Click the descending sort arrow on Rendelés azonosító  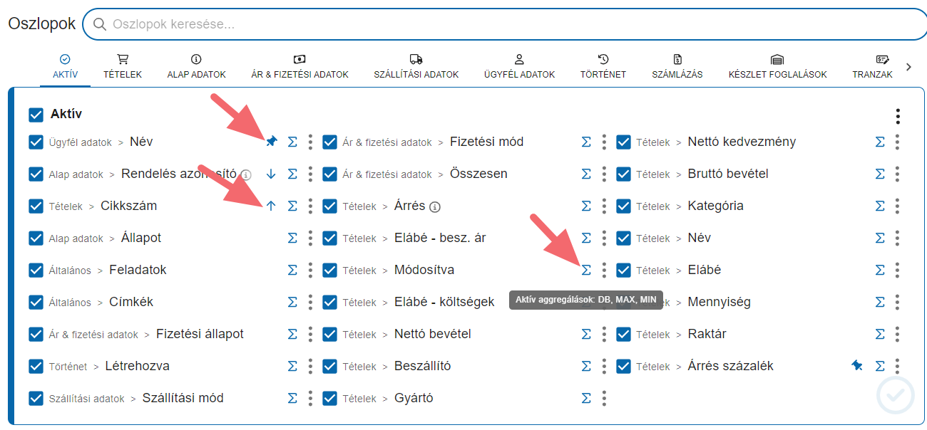point(271,174)
